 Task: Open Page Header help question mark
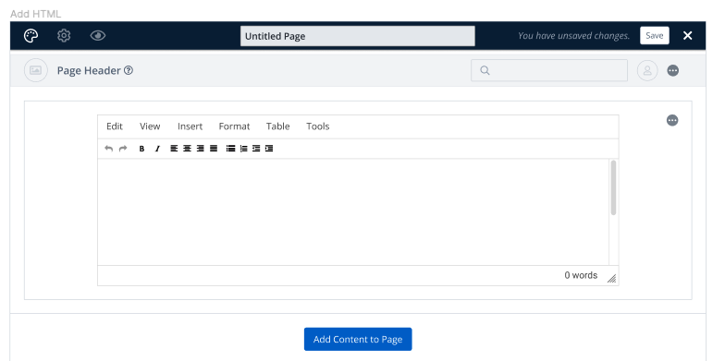(129, 70)
